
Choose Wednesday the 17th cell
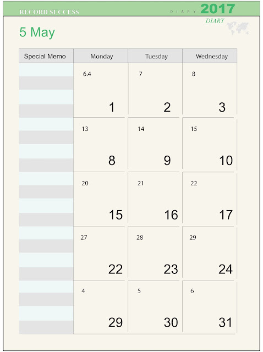point(210,199)
